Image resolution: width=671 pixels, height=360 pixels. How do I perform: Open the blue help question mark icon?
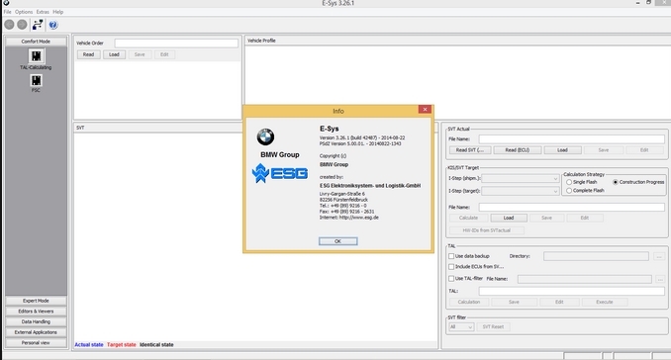pyautogui.click(x=53, y=25)
